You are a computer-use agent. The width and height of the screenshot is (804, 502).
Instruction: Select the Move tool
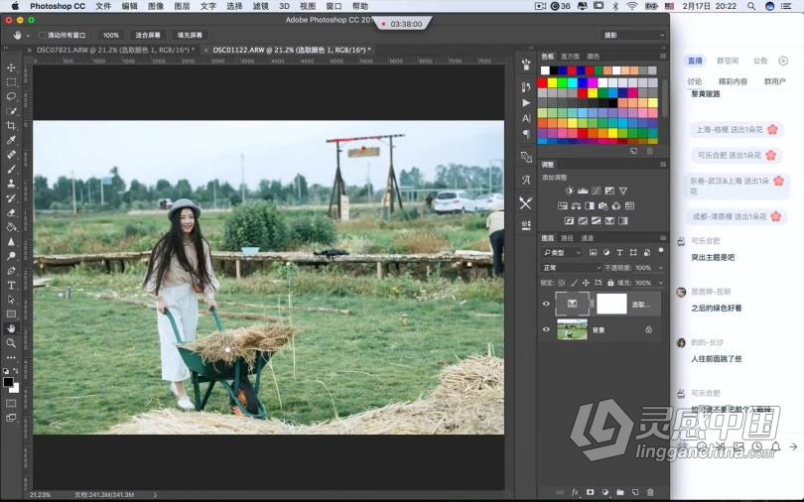coord(11,67)
